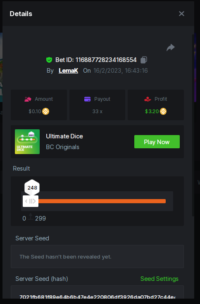Image resolution: width=200 pixels, height=304 pixels.
Task: Click the BNB coin next to $0.10
Action: [x=46, y=111]
